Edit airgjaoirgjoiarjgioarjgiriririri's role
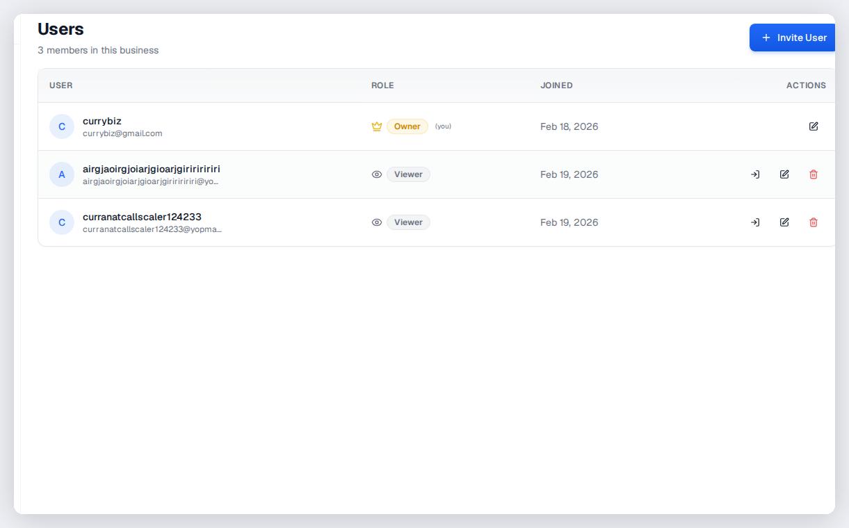This screenshot has width=849, height=528. coord(784,174)
